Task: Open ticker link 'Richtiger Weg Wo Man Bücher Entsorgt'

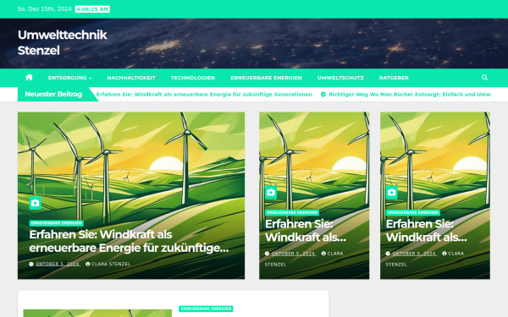Action: pyautogui.click(x=410, y=95)
